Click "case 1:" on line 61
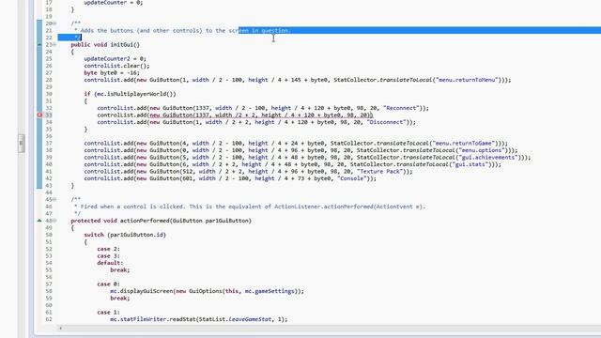 (x=109, y=313)
